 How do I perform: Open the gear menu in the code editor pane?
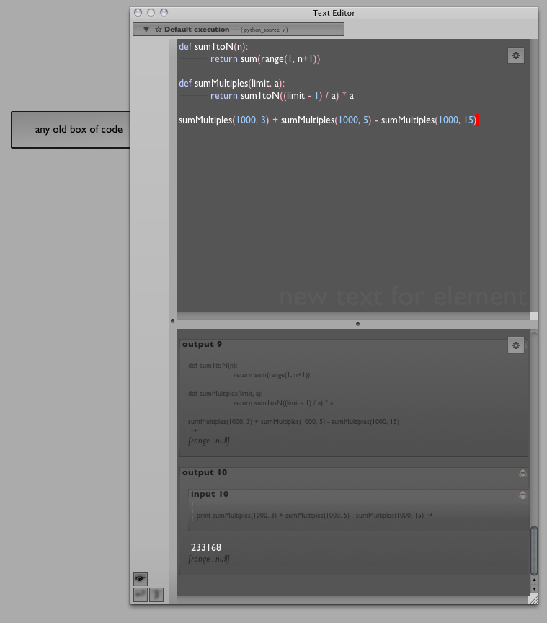tap(515, 56)
